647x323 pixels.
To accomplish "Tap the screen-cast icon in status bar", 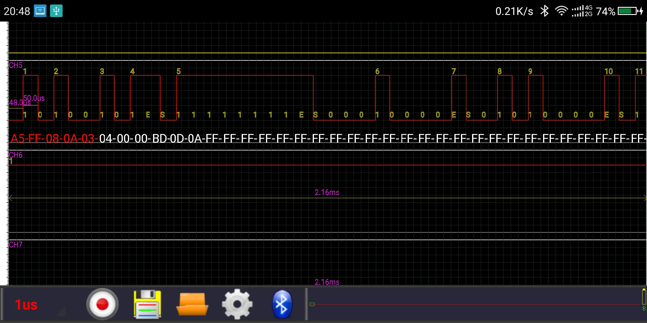I will (x=40, y=11).
